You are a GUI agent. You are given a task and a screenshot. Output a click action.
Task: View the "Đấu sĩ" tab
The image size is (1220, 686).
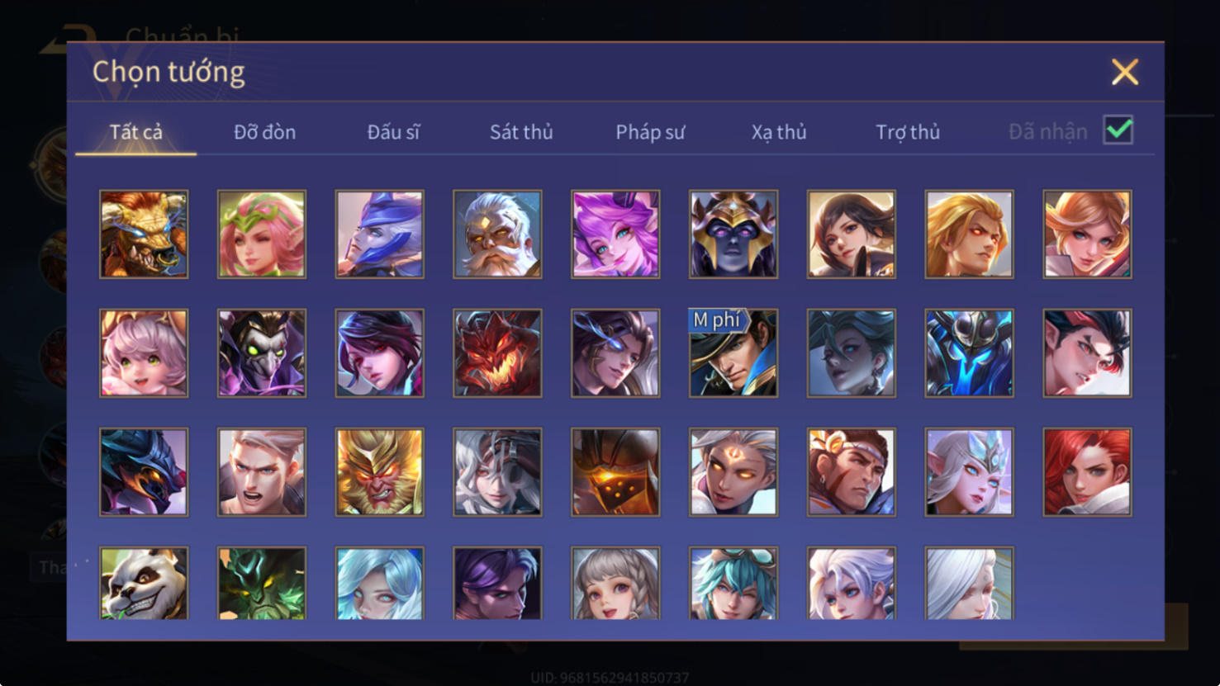(393, 132)
